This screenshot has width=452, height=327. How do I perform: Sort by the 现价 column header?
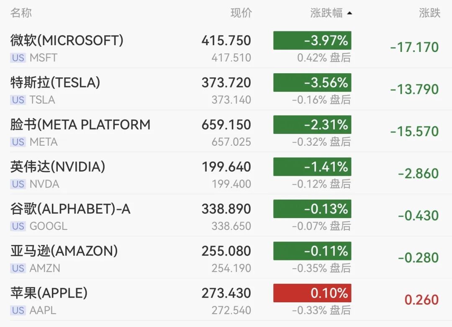[x=241, y=13]
